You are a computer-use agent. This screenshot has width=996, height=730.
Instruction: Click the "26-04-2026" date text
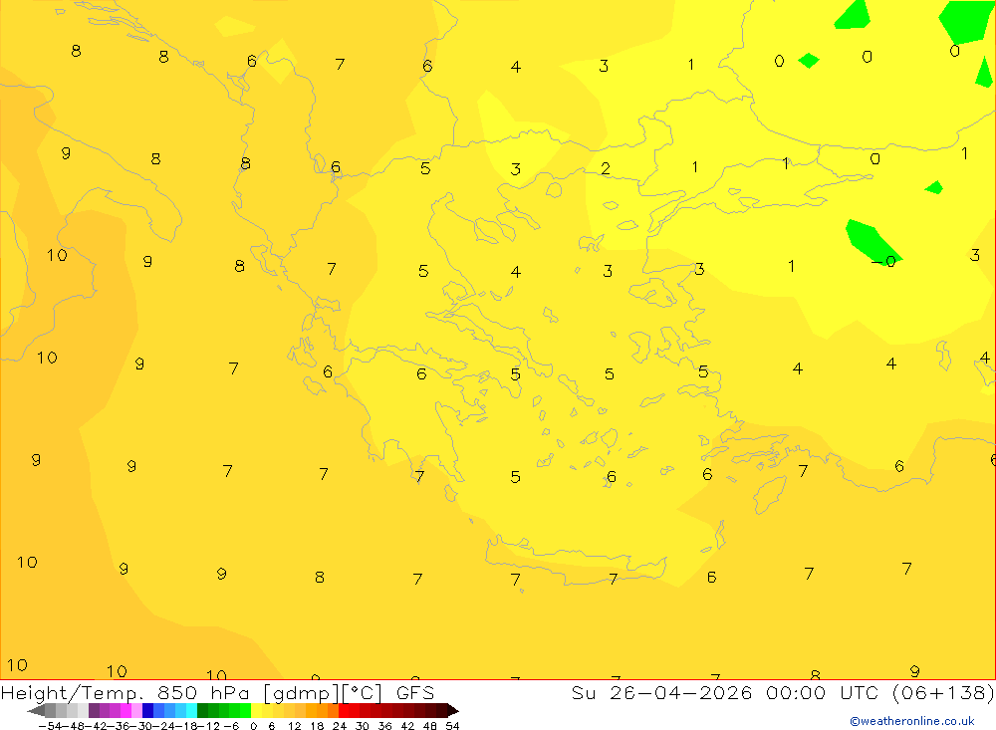click(x=681, y=692)
